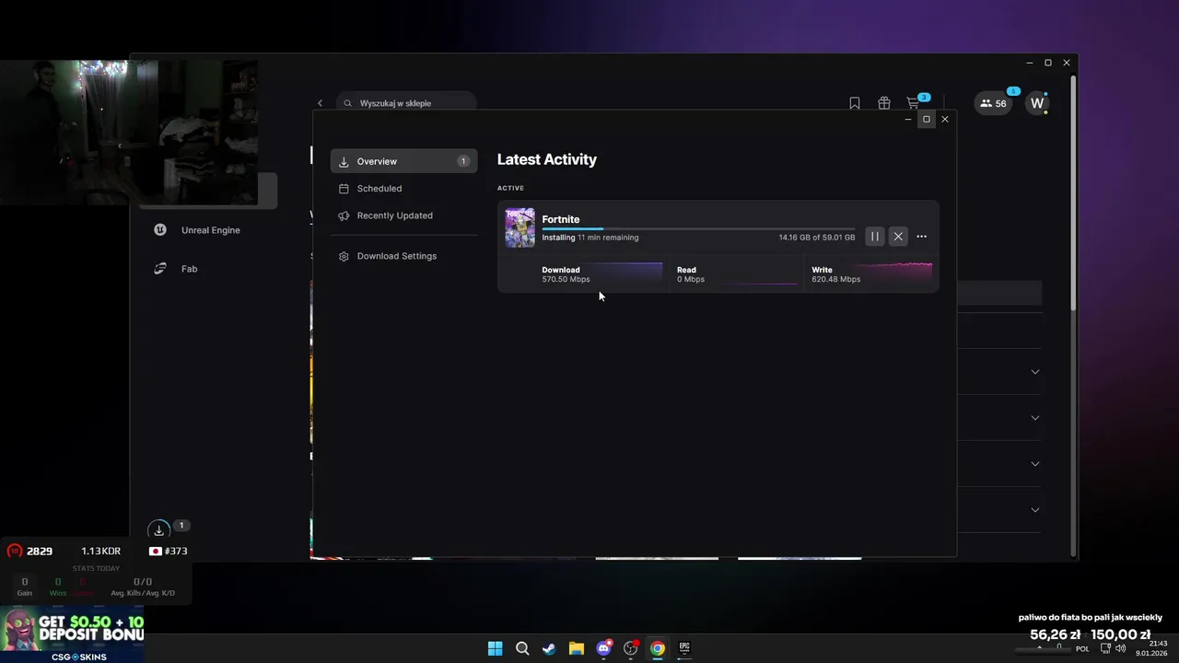Cancel the Fortnite download
The image size is (1179, 663).
(898, 237)
